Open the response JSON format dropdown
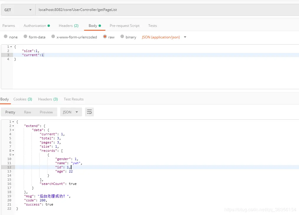 coord(71,112)
